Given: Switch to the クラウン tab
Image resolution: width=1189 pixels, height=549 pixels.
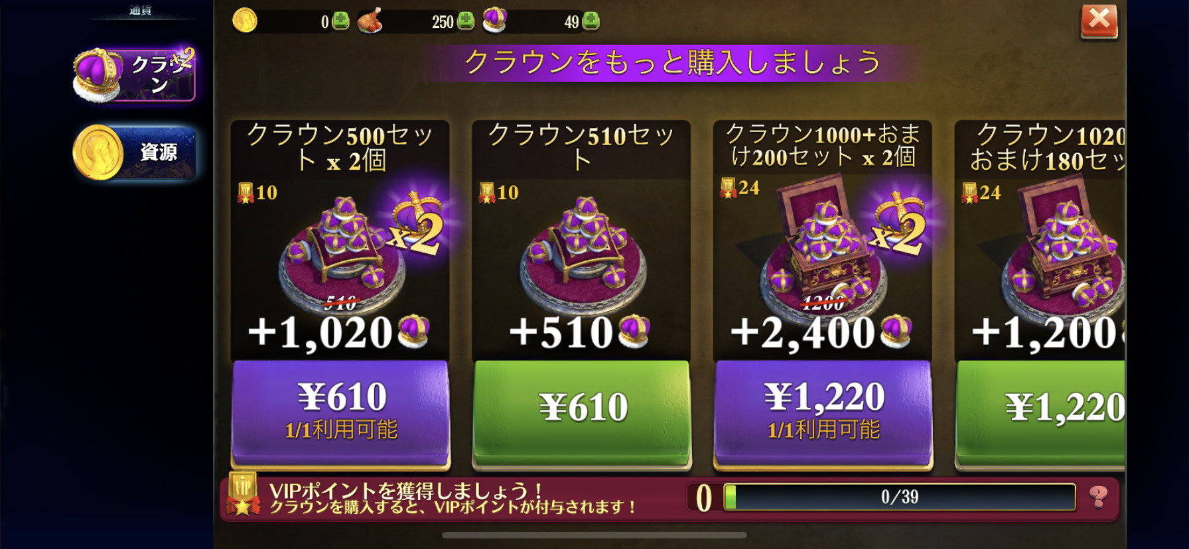Looking at the screenshot, I should [135, 75].
